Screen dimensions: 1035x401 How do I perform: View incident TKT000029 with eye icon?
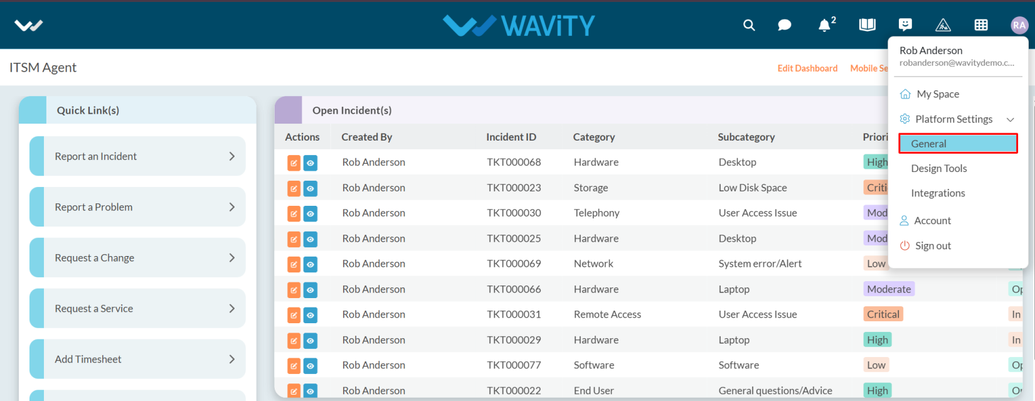[x=310, y=341]
